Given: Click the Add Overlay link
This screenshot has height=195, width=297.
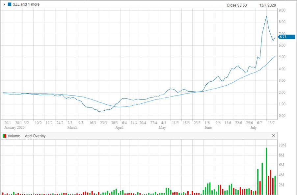Looking at the screenshot, I should pos(35,136).
